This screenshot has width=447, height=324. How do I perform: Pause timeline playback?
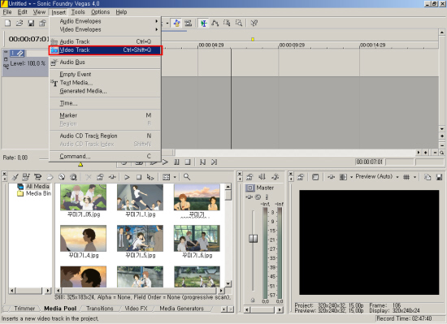[176, 162]
